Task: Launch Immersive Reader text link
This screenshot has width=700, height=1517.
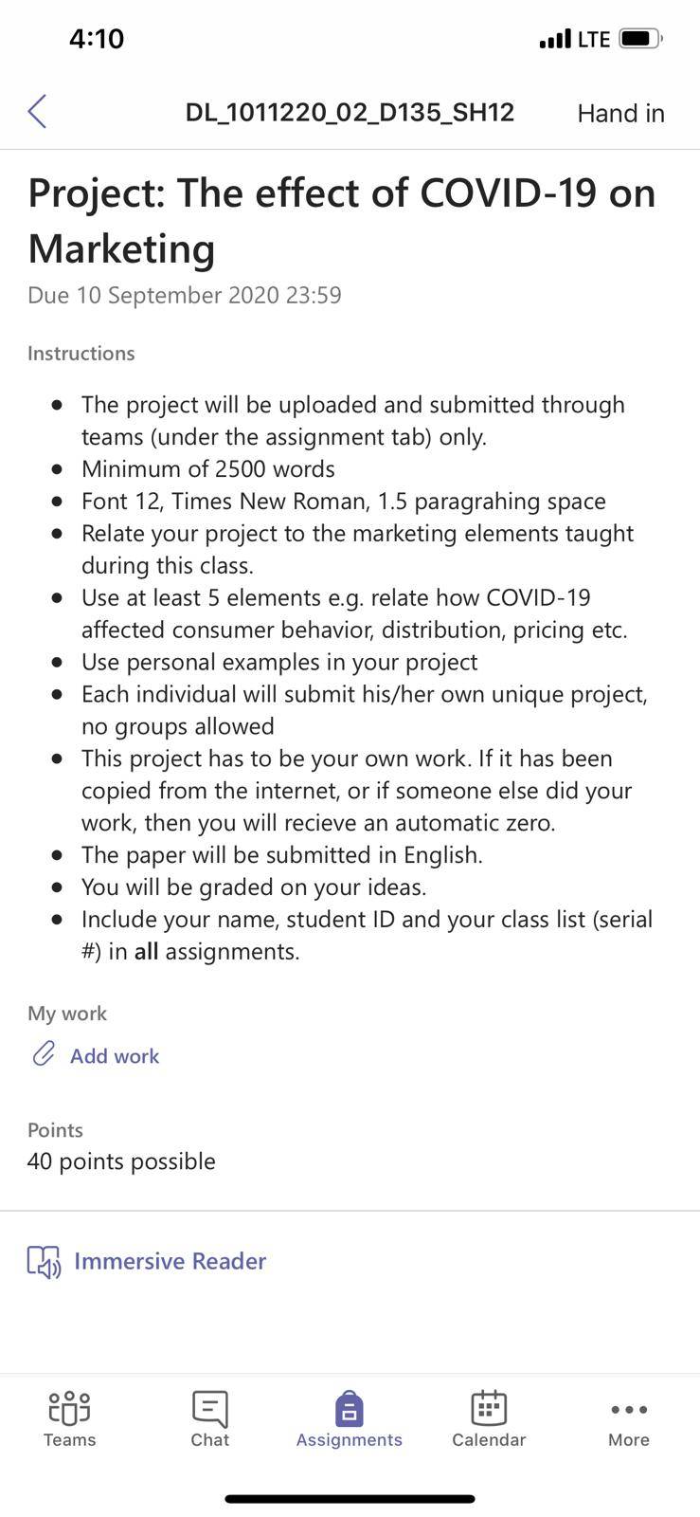Action: (171, 1261)
